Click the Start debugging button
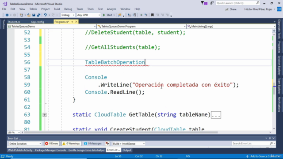 coord(107,15)
